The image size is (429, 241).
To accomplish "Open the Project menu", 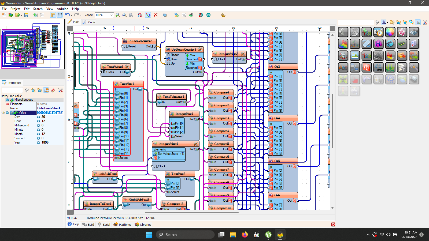I will point(15,9).
